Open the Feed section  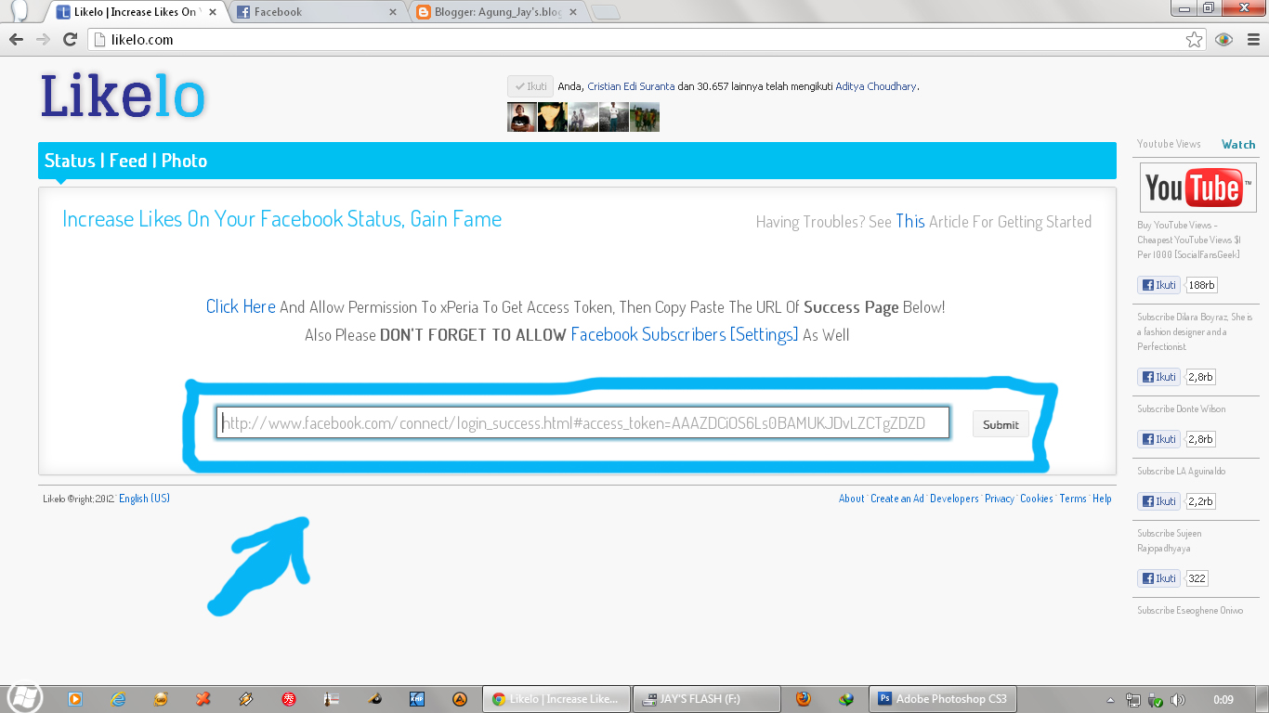pyautogui.click(x=128, y=161)
